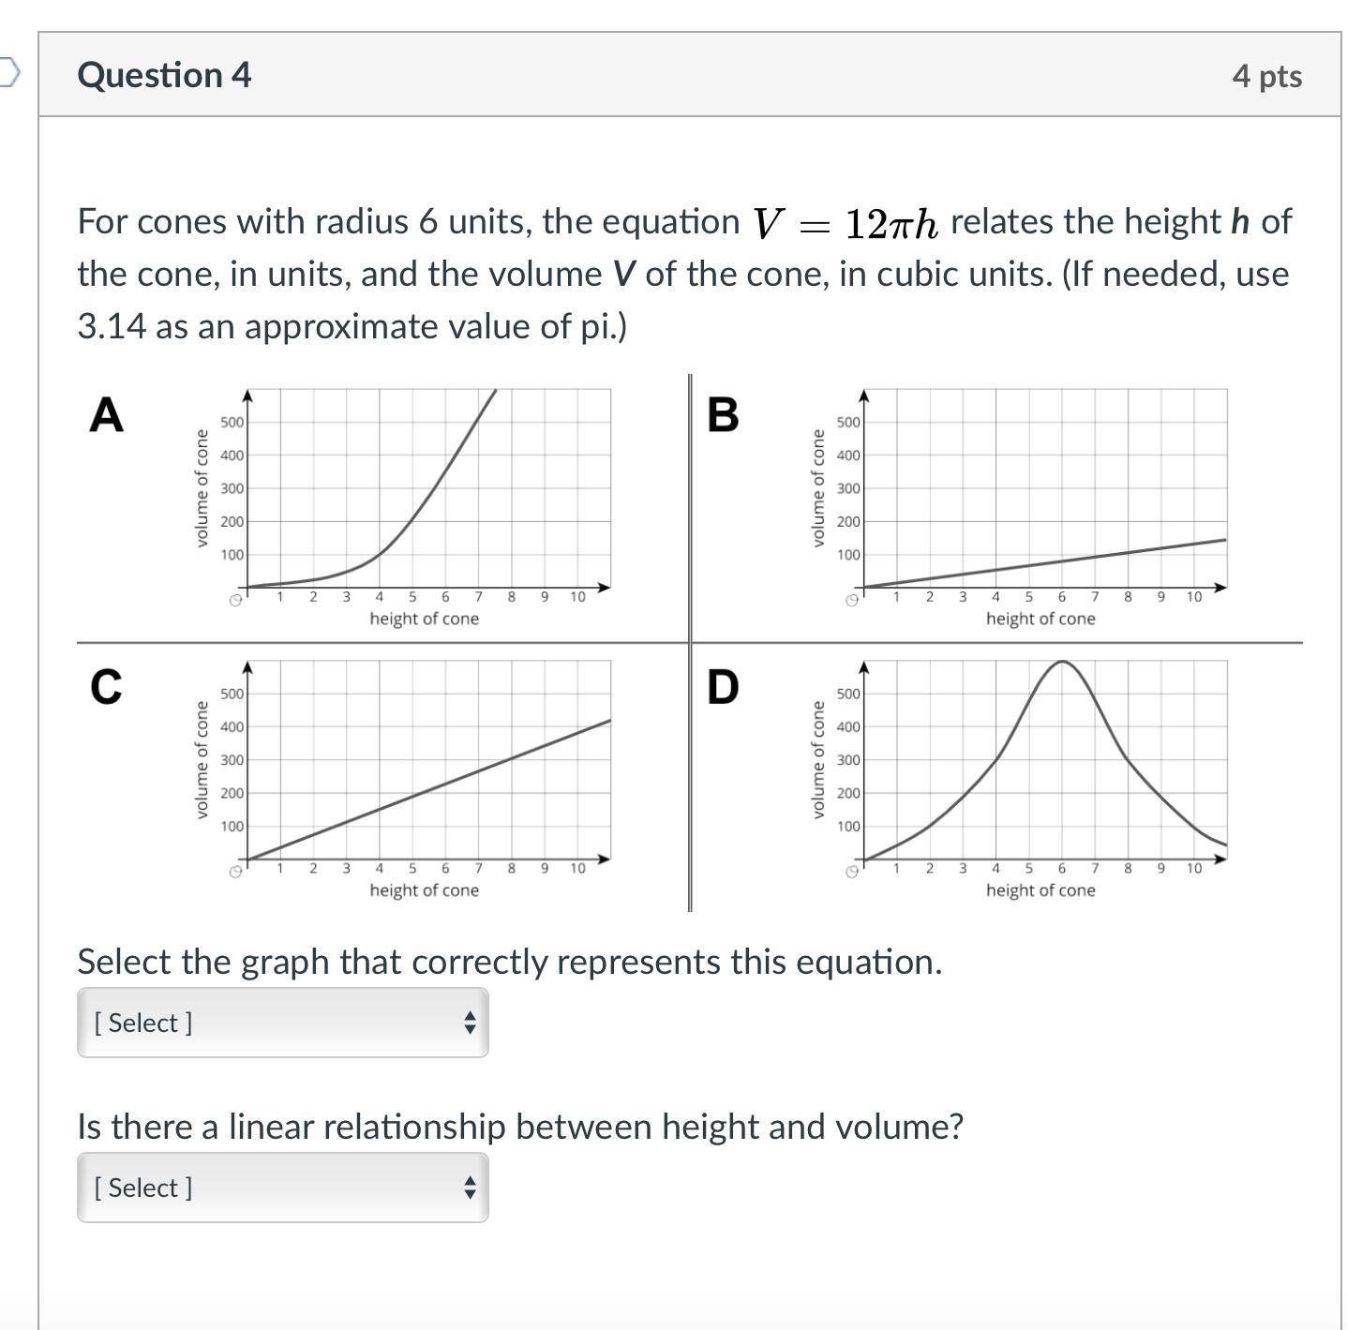Click the "Select the graph" prompt text
The image size is (1347, 1330).
pyautogui.click(x=509, y=962)
